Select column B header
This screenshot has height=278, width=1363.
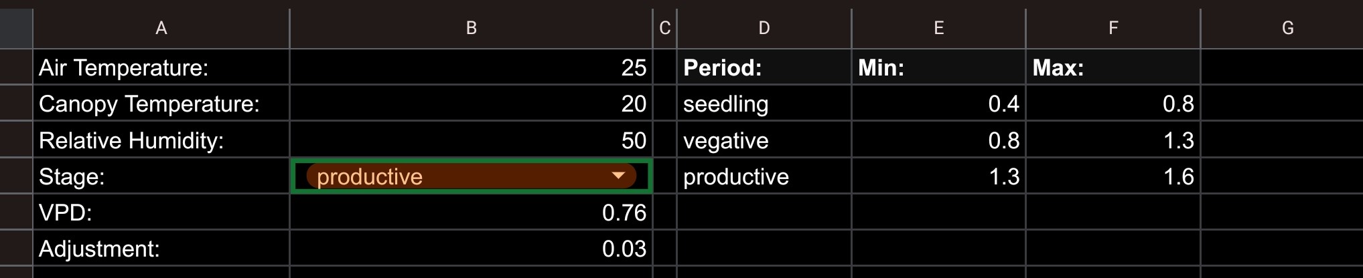click(x=471, y=28)
